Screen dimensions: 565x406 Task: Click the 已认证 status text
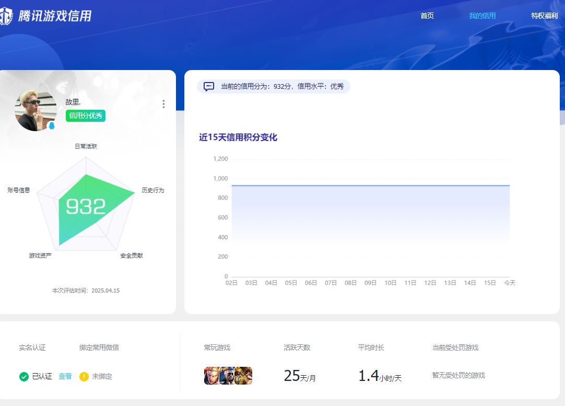(42, 376)
